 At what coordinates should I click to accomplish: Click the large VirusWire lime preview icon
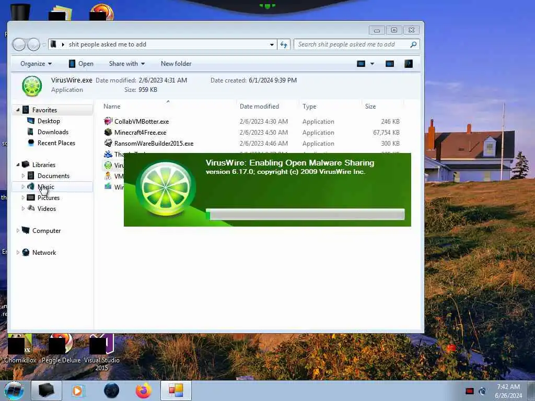click(32, 86)
